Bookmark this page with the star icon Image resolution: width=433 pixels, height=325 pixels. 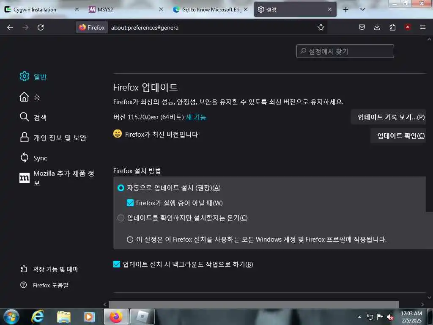coord(321,27)
